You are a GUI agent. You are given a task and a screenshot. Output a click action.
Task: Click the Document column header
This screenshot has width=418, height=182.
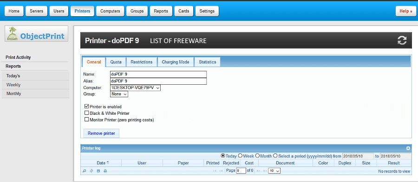pyautogui.click(x=285, y=163)
